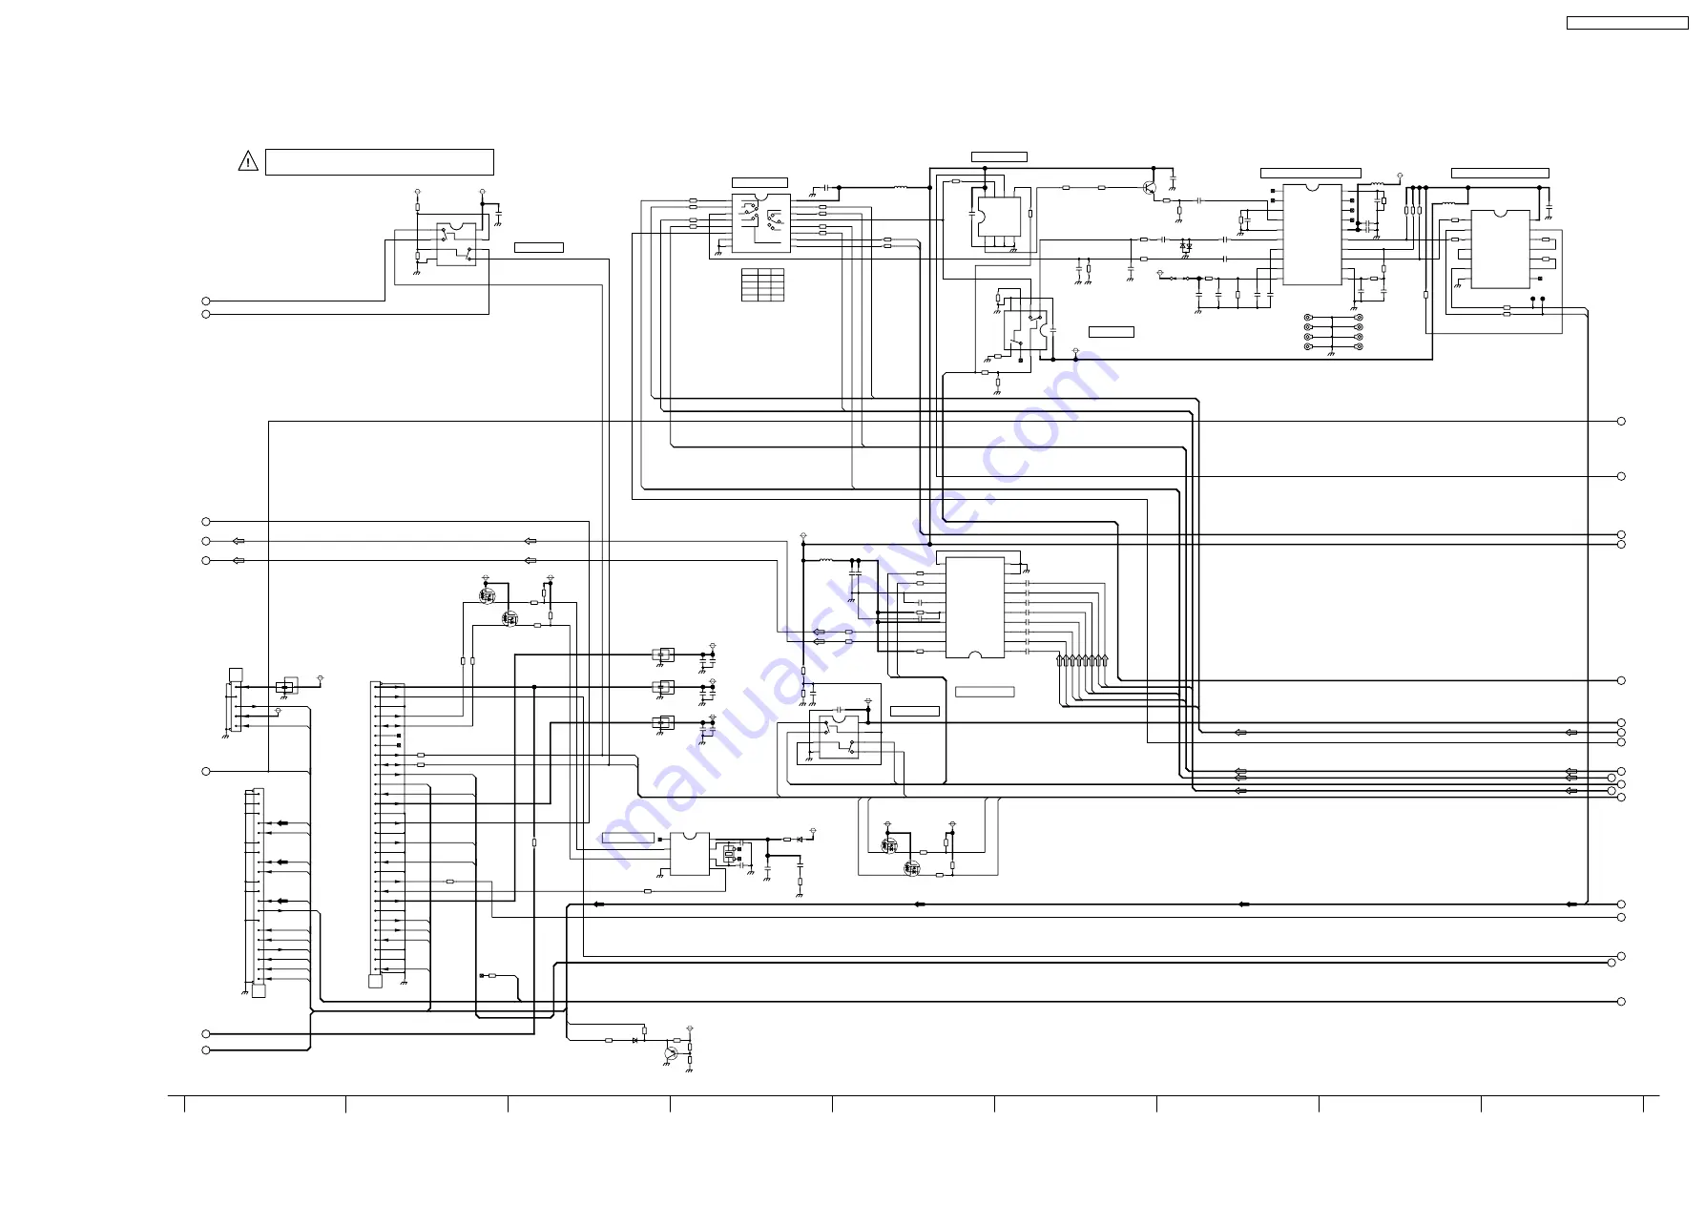Click the warning triangle caution symbol
This screenshot has height=1205, width=1705.
click(248, 161)
